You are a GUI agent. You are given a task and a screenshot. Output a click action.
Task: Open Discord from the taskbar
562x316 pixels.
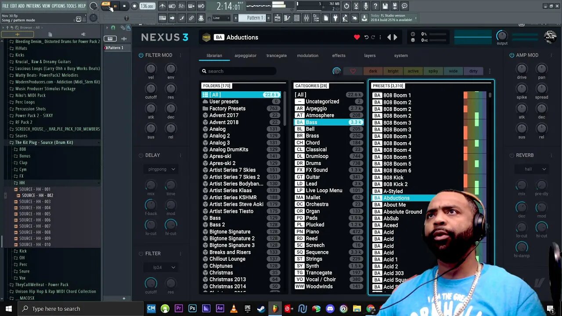tap(330, 309)
